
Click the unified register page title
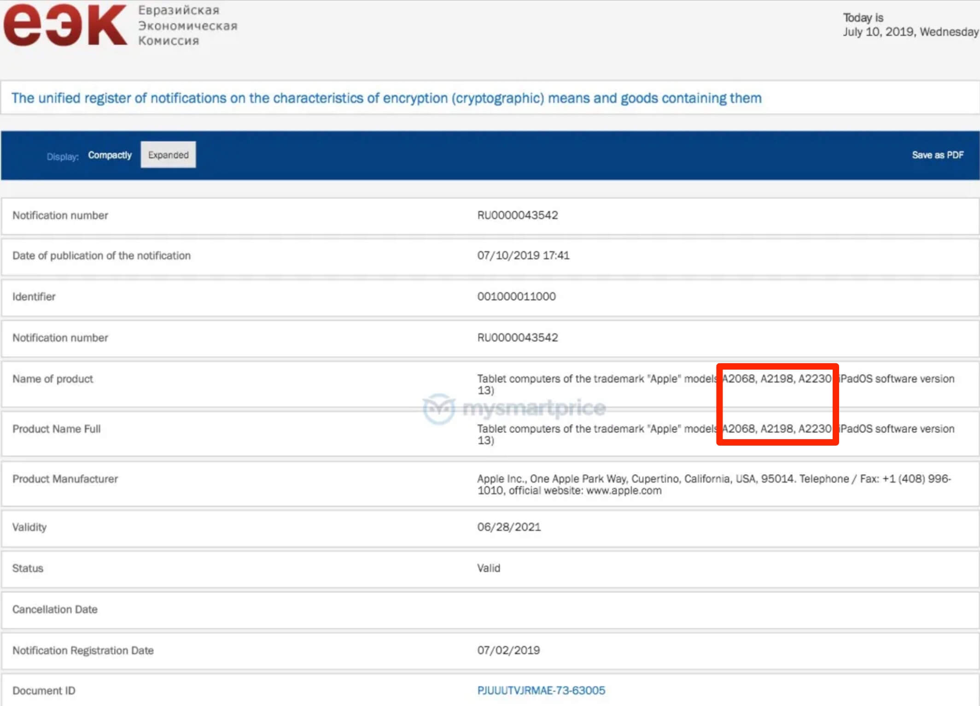click(x=386, y=98)
